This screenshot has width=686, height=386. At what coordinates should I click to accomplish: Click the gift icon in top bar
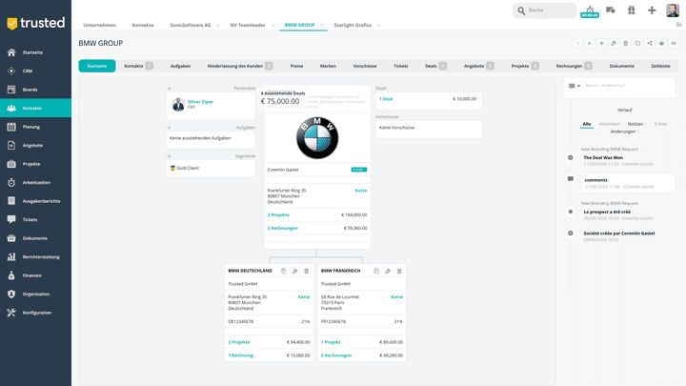[x=631, y=10]
